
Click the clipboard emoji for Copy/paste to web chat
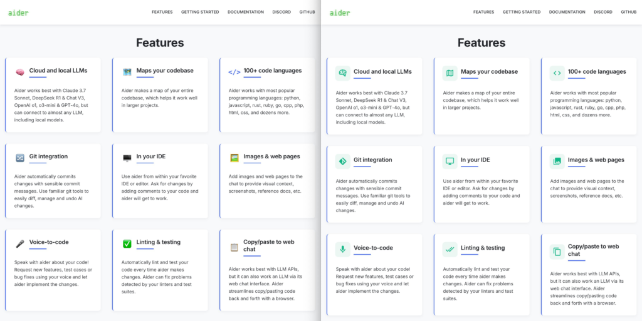tap(234, 248)
